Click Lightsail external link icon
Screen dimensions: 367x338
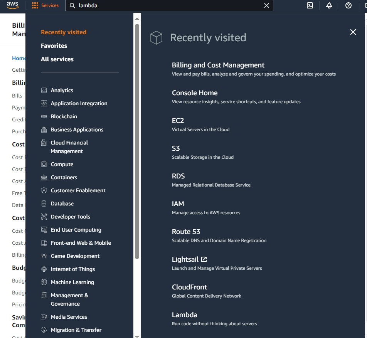pyautogui.click(x=204, y=259)
